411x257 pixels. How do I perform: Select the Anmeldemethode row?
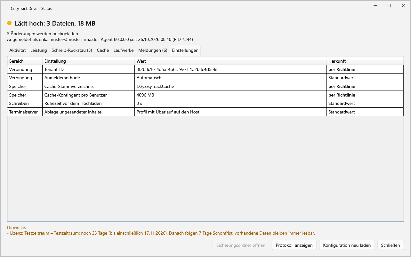coord(205,78)
